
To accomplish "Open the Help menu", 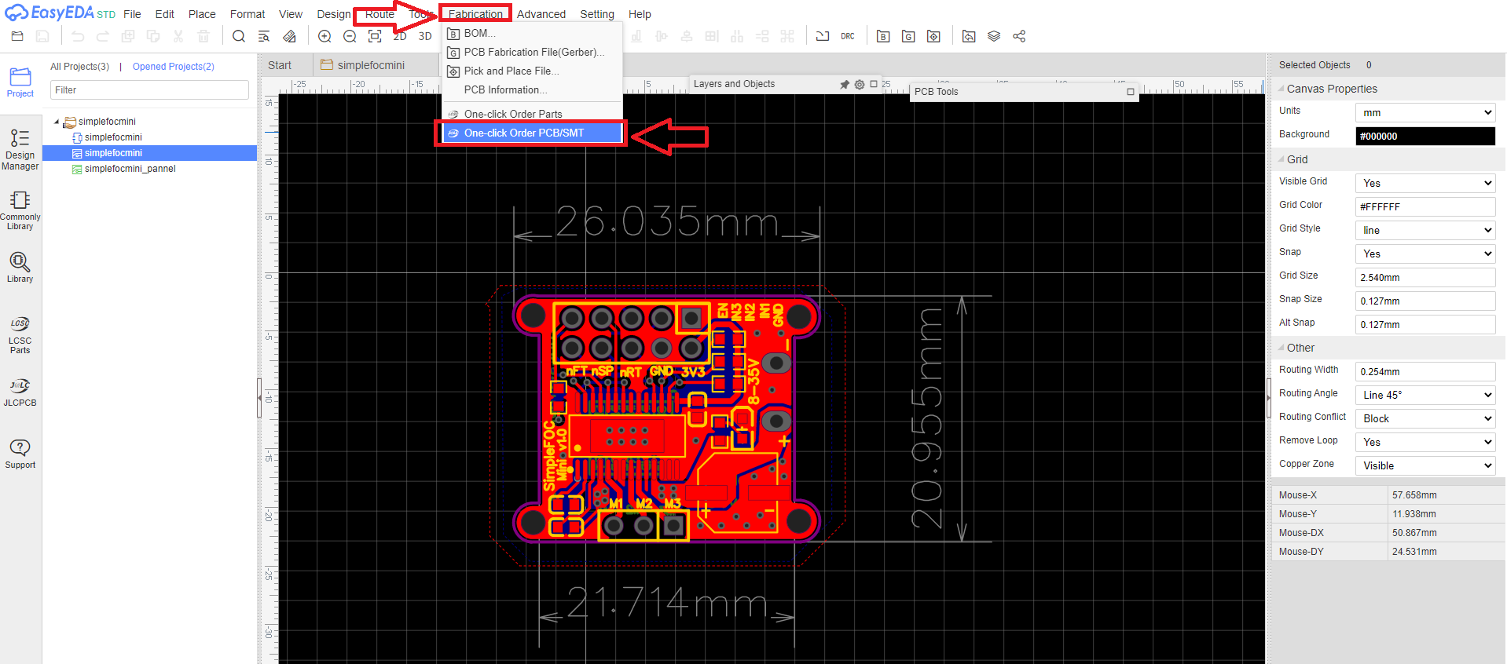I will (640, 14).
